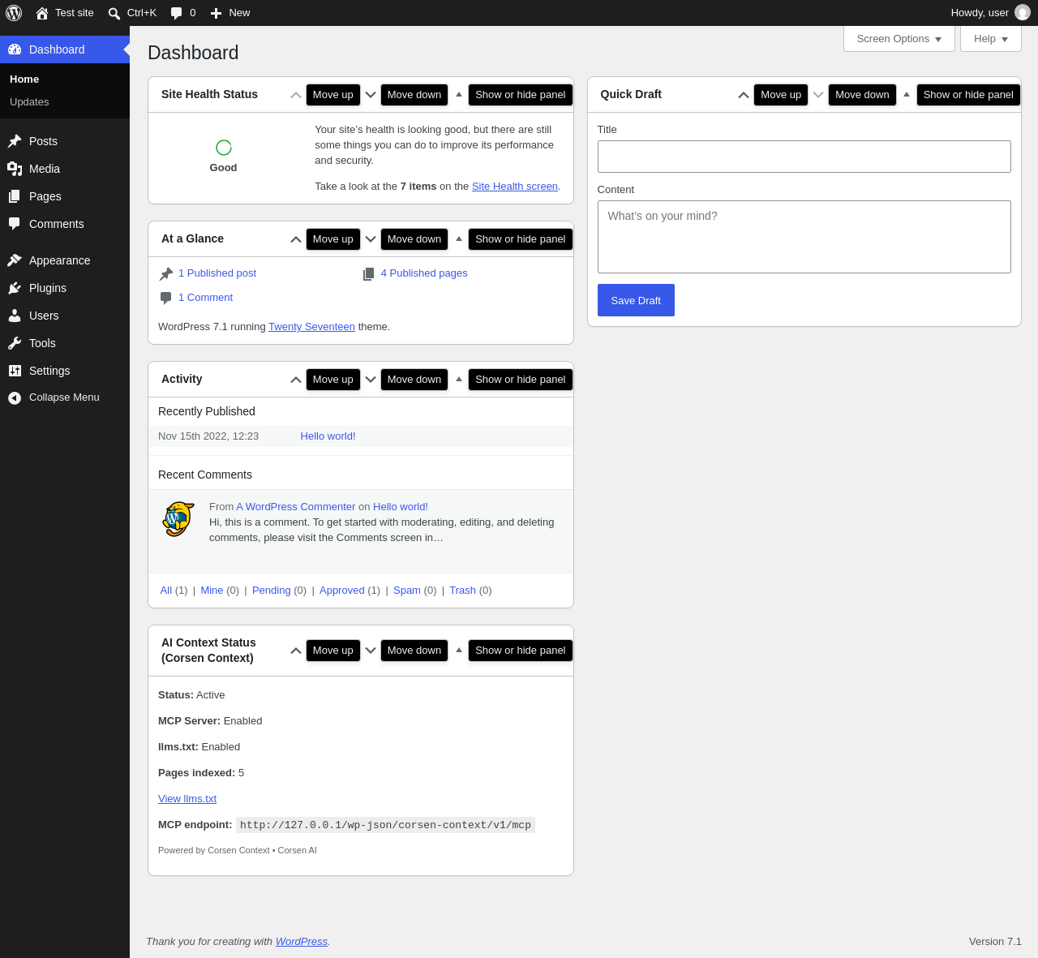Open the Ctrl+K search command palette
This screenshot has height=958, width=1038.
tap(132, 13)
